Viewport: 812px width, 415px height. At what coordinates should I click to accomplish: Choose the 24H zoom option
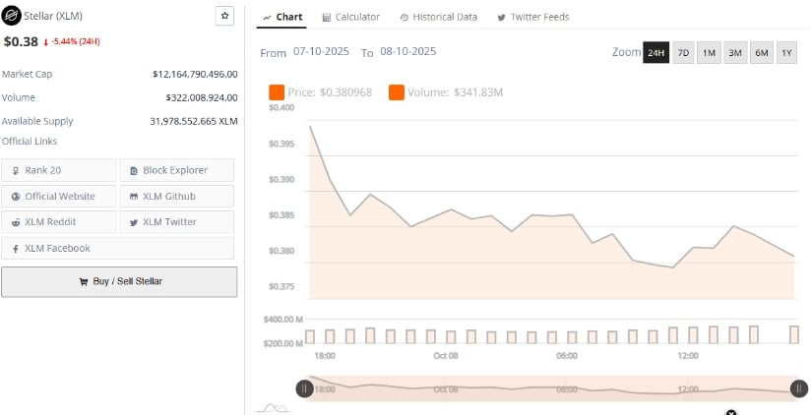coord(656,53)
